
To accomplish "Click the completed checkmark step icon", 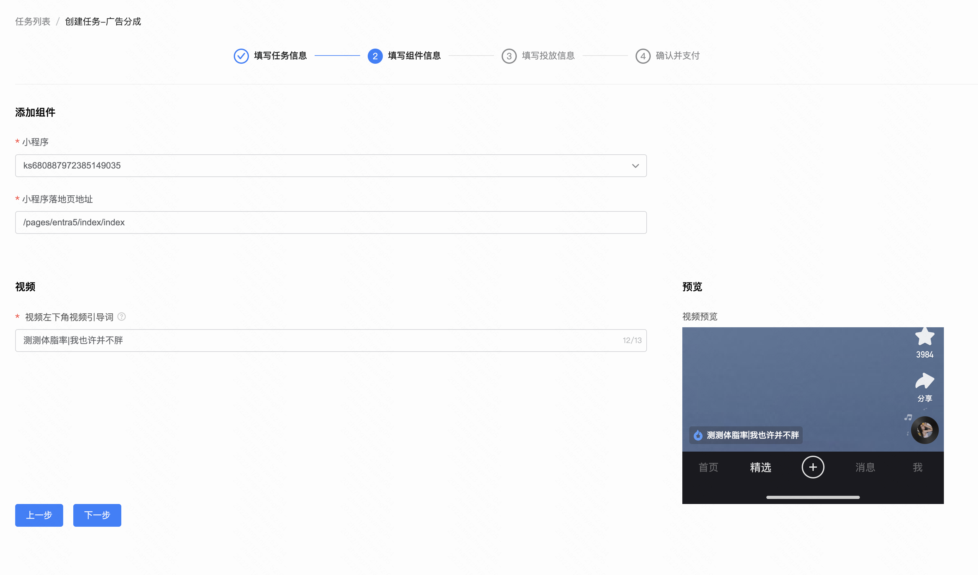I will 241,56.
